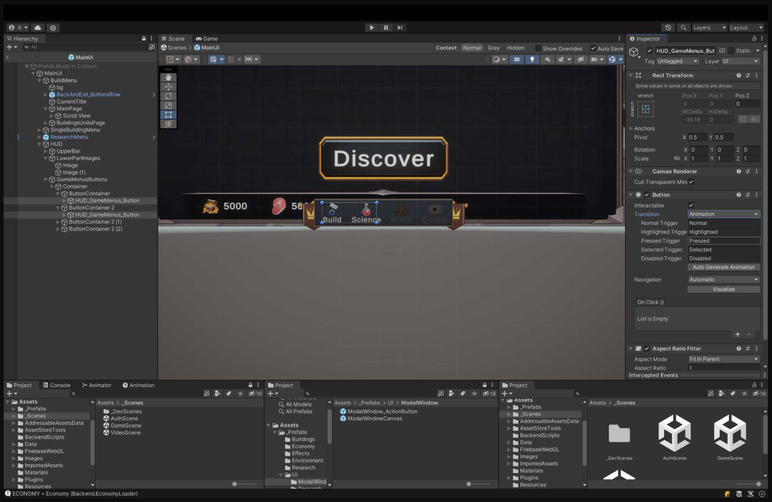Click the Gizmos toggle icon
Viewport: 772px width, 502px height.
click(612, 59)
